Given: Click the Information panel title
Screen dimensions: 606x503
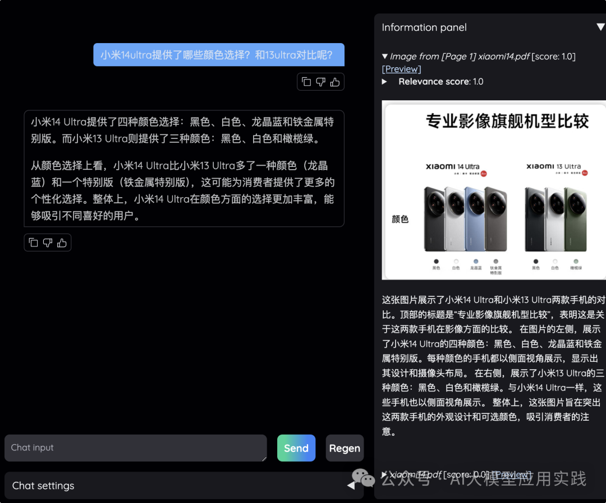Looking at the screenshot, I should (424, 27).
